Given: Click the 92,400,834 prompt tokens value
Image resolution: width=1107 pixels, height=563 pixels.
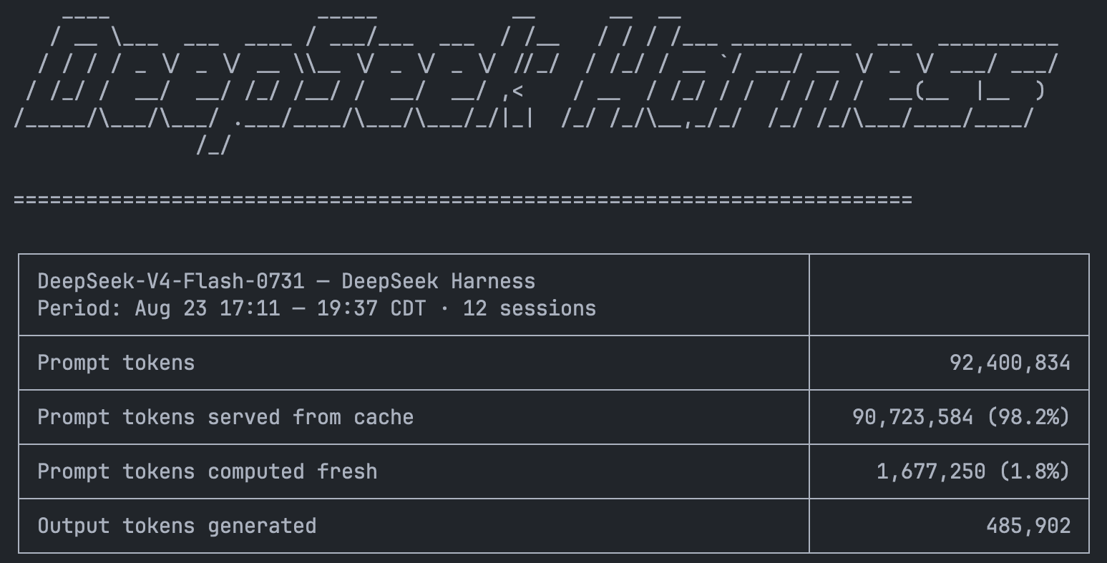Looking at the screenshot, I should tap(1010, 363).
